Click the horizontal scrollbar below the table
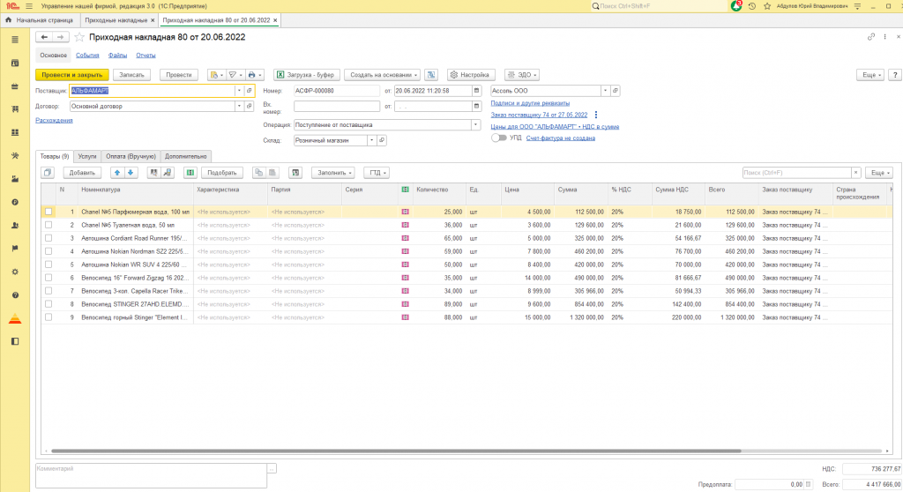 [397, 451]
